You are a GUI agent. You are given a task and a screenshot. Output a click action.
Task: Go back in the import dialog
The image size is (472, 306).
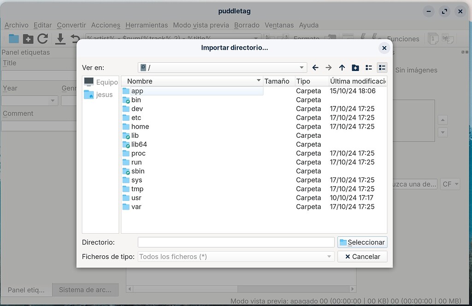point(315,68)
